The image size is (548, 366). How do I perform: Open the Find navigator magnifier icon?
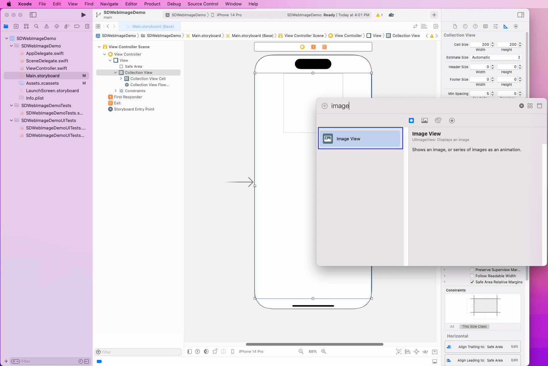click(36, 26)
